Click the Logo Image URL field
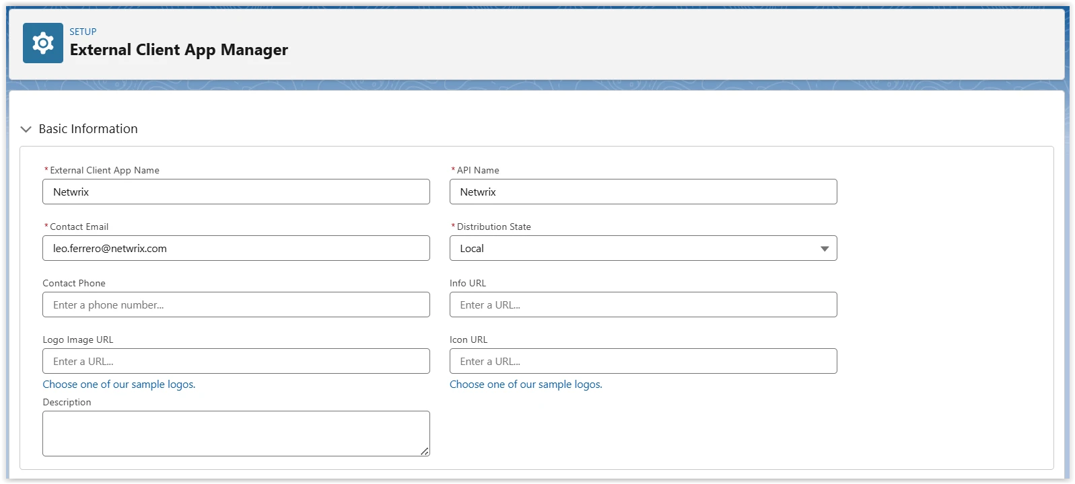 pyautogui.click(x=236, y=361)
